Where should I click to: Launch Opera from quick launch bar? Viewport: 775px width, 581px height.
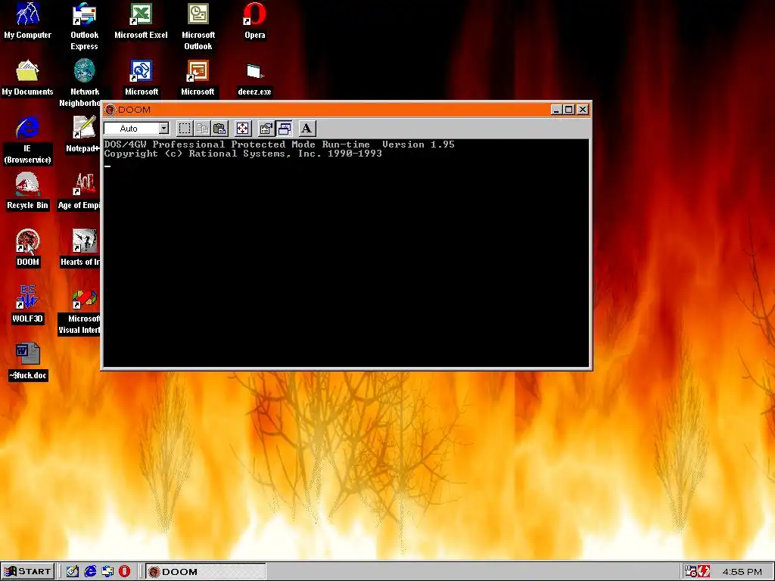coord(125,572)
